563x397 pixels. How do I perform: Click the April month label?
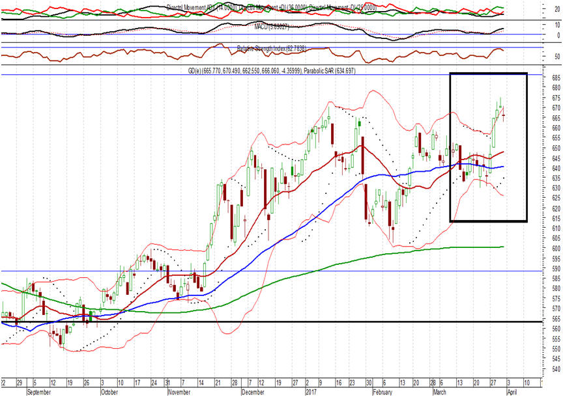click(512, 392)
